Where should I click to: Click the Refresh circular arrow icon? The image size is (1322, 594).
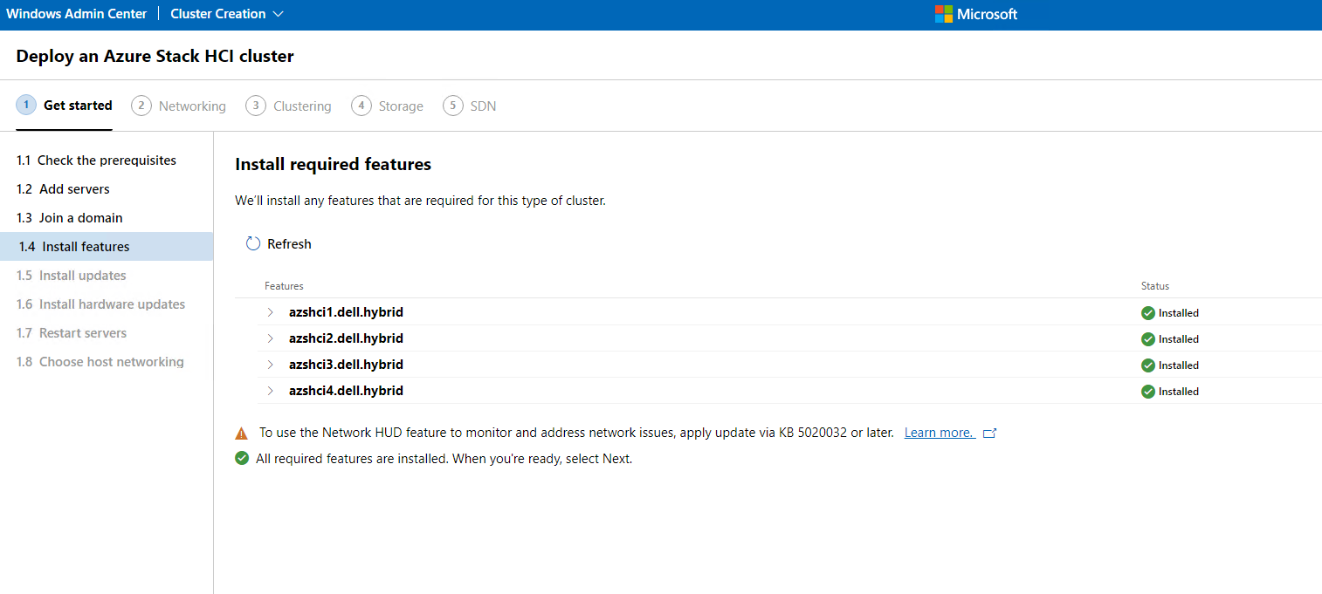pos(253,244)
